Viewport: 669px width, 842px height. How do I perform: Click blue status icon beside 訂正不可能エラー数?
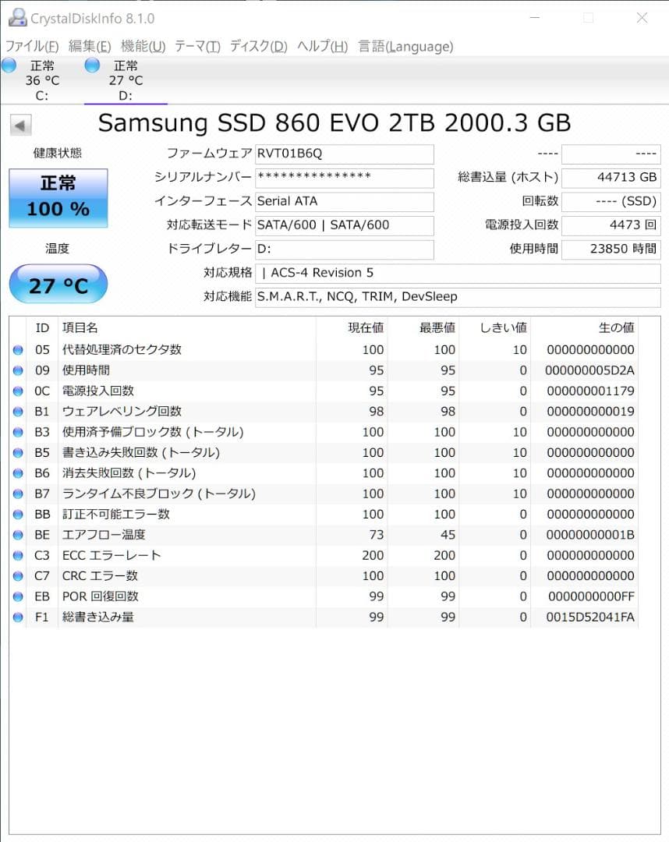point(17,515)
